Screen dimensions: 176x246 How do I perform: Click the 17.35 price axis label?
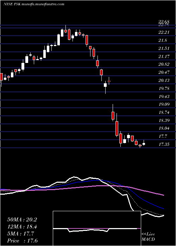(x=164, y=144)
